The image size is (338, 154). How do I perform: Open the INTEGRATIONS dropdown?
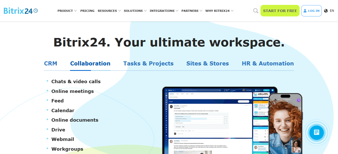pyautogui.click(x=162, y=11)
